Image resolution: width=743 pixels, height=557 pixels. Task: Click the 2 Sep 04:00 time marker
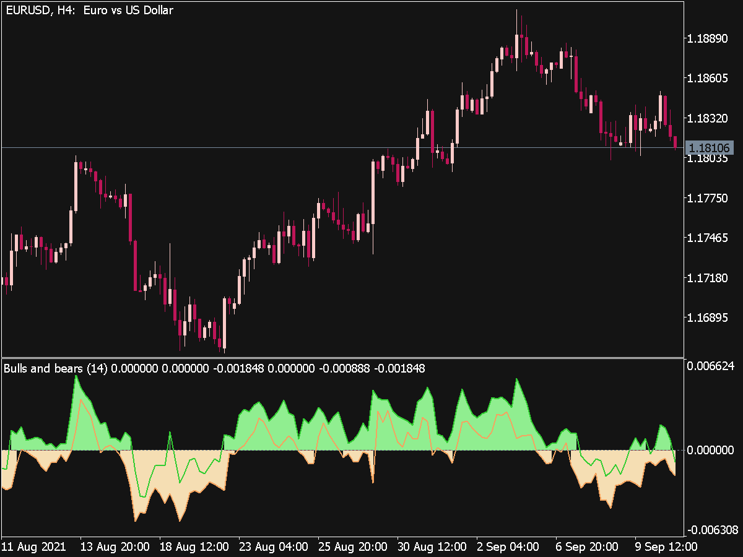[x=509, y=547]
